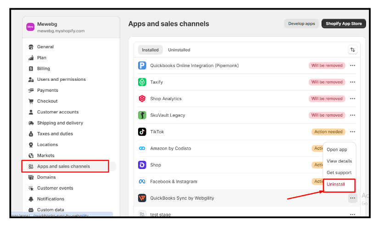The width and height of the screenshot is (378, 226).
Task: Switch to the Installed tab
Action: coord(150,50)
